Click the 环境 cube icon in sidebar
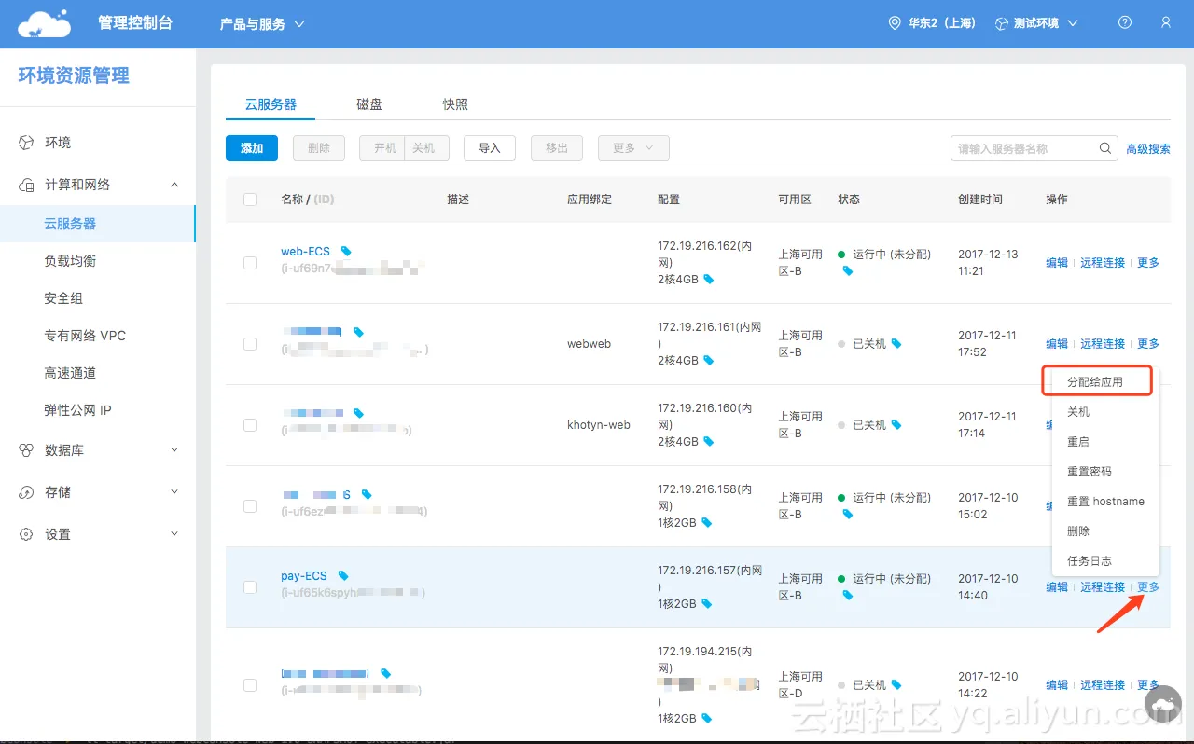 (27, 143)
